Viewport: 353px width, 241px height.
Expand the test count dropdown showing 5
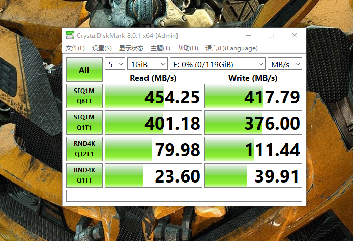point(115,64)
